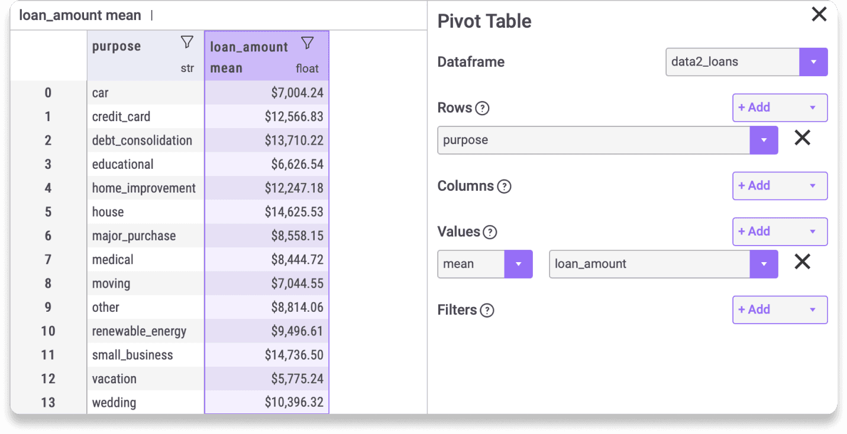Remove the purpose row with X icon
The width and height of the screenshot is (847, 434).
pos(801,138)
